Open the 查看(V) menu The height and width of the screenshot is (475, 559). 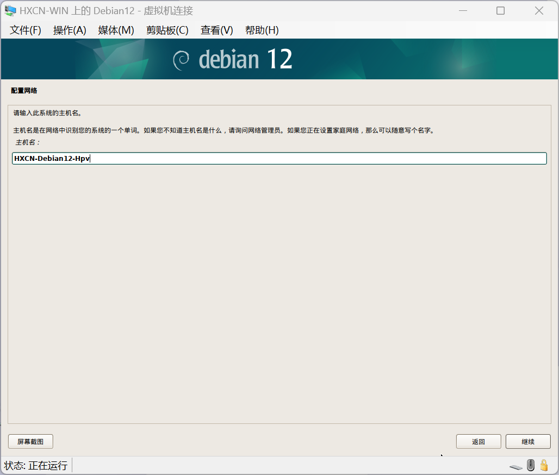[x=217, y=30]
